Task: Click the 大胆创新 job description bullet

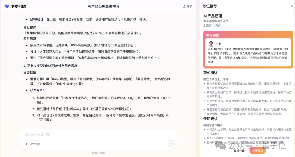Action: [x=244, y=114]
